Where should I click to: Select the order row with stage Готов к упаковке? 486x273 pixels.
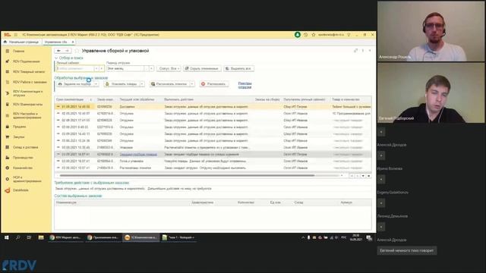click(x=213, y=161)
